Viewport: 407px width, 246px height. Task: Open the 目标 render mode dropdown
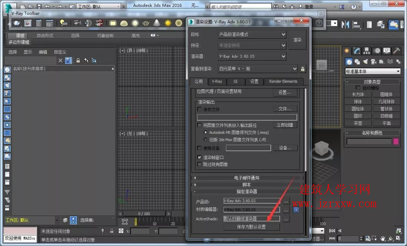tap(252, 34)
